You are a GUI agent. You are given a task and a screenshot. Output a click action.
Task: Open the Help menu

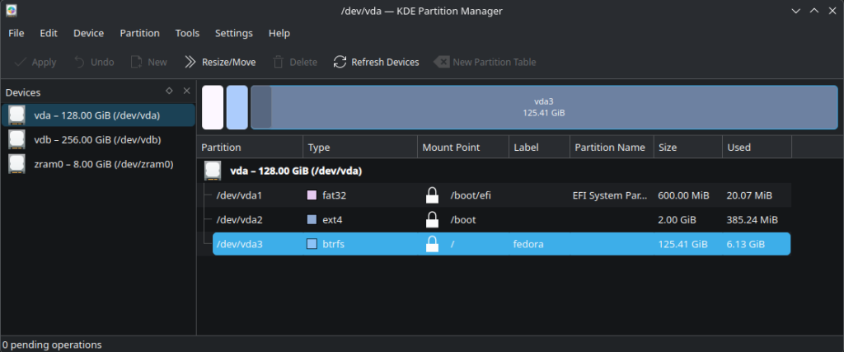pos(279,33)
